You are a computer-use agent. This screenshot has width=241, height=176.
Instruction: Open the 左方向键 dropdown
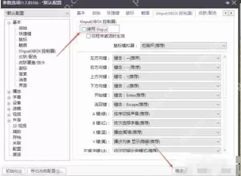pyautogui.click(x=166, y=59)
